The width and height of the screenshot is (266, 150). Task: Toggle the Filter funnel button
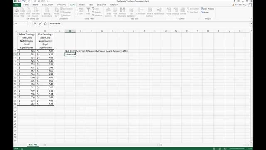[x=89, y=11]
